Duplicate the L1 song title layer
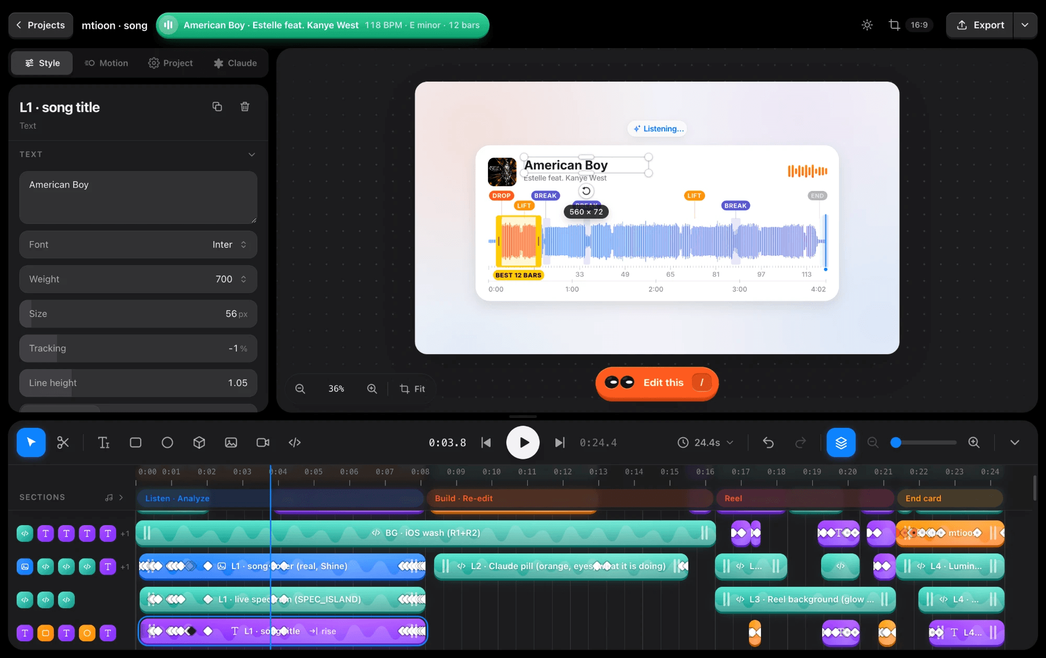 (217, 107)
